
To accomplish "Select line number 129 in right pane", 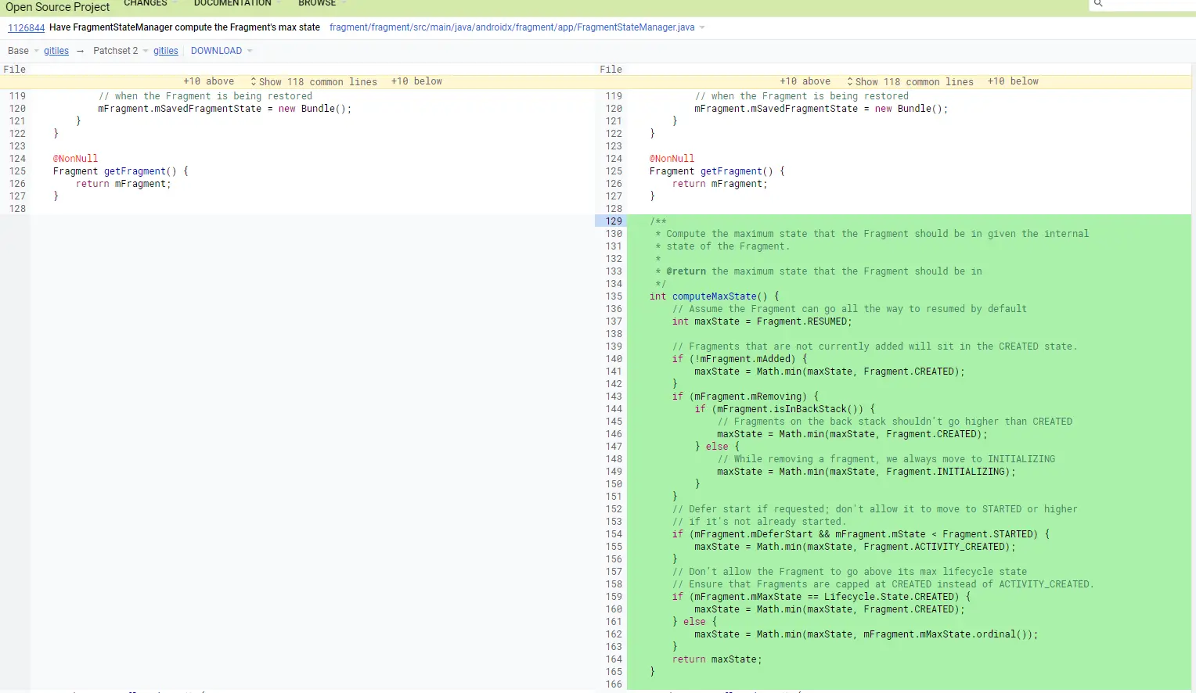I will [614, 221].
